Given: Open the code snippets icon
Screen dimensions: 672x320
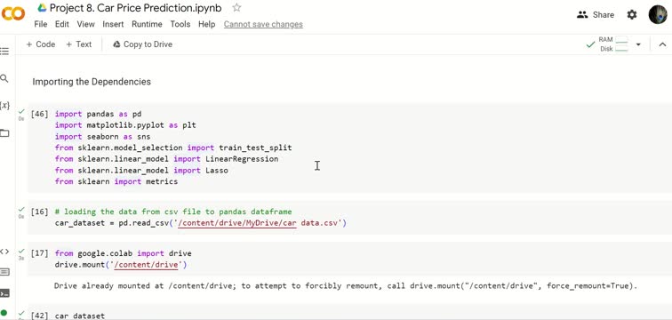Looking at the screenshot, I should click(x=4, y=252).
